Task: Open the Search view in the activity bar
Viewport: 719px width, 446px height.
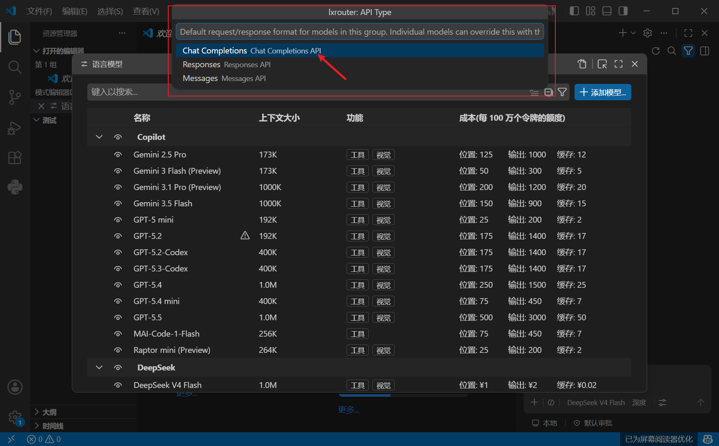Action: [x=15, y=67]
